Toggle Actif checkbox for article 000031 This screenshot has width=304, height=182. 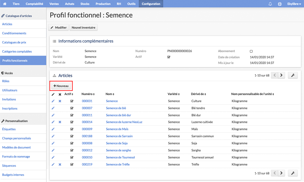tap(72, 101)
